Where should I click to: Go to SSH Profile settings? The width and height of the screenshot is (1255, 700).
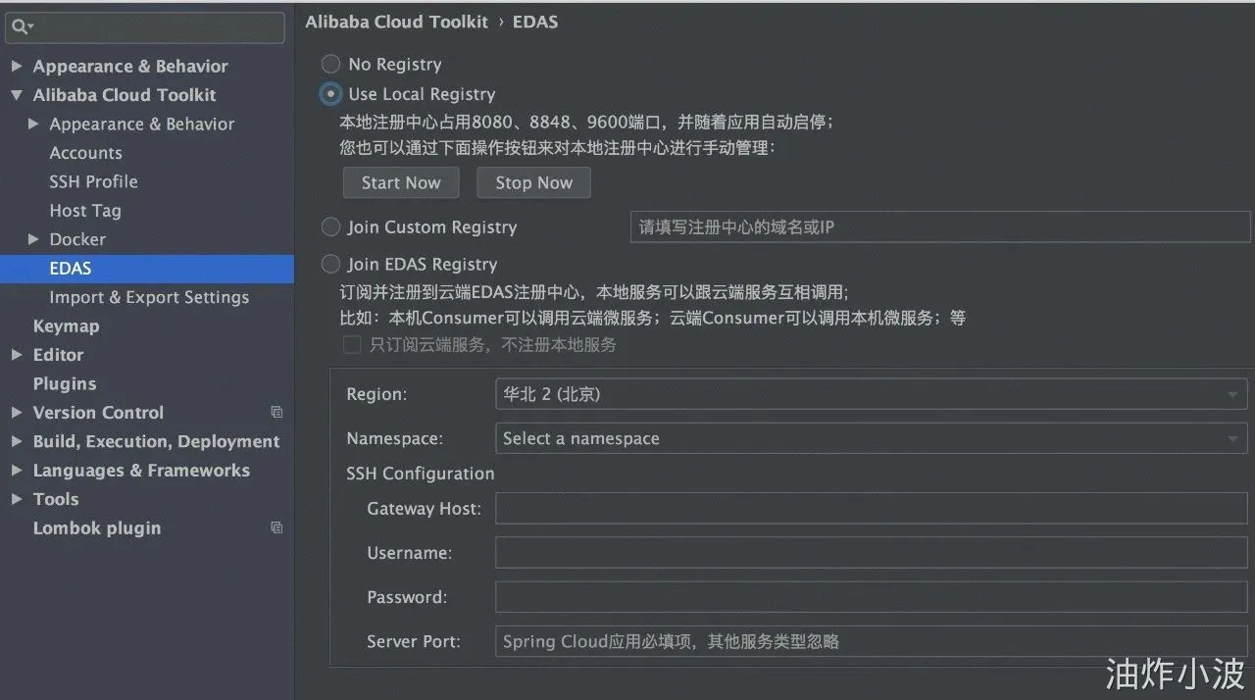(93, 181)
